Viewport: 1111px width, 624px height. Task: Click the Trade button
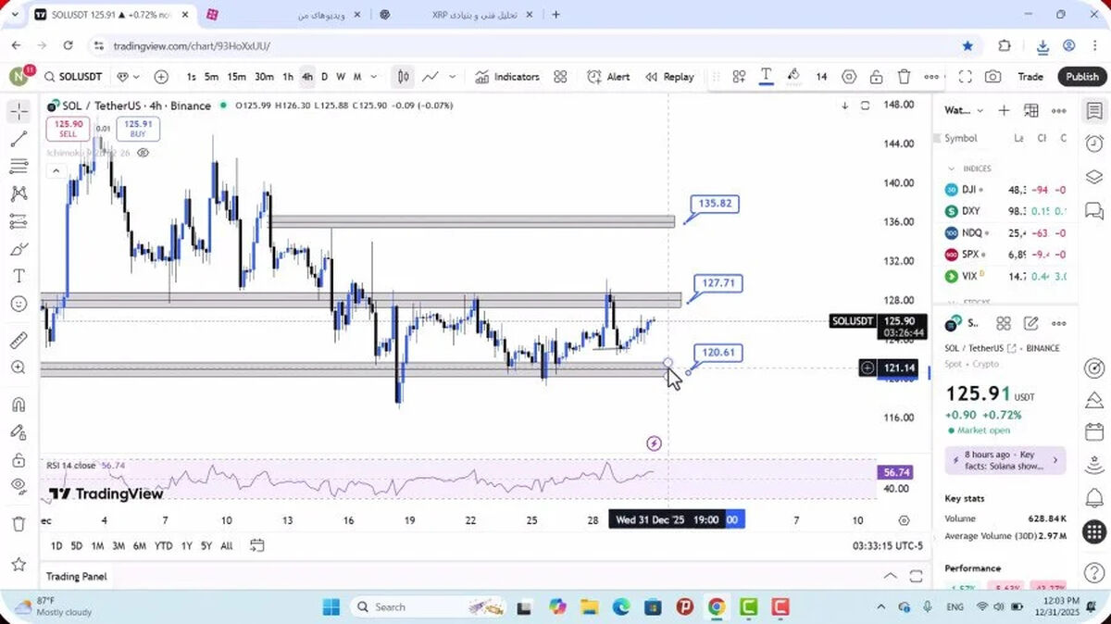(1030, 77)
